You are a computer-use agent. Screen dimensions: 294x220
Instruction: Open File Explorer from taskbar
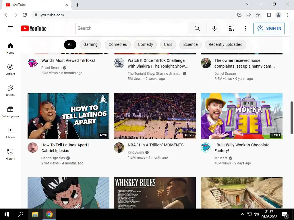pos(35,214)
